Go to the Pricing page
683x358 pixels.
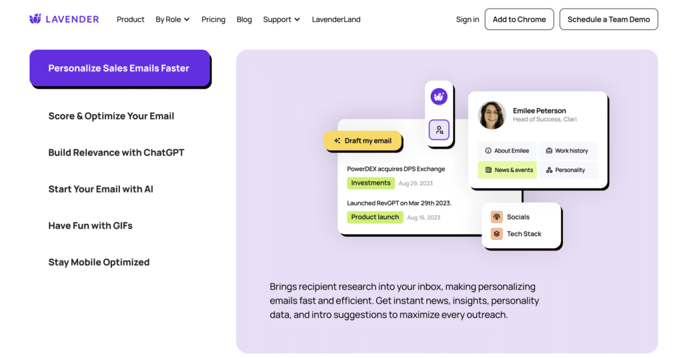point(213,19)
